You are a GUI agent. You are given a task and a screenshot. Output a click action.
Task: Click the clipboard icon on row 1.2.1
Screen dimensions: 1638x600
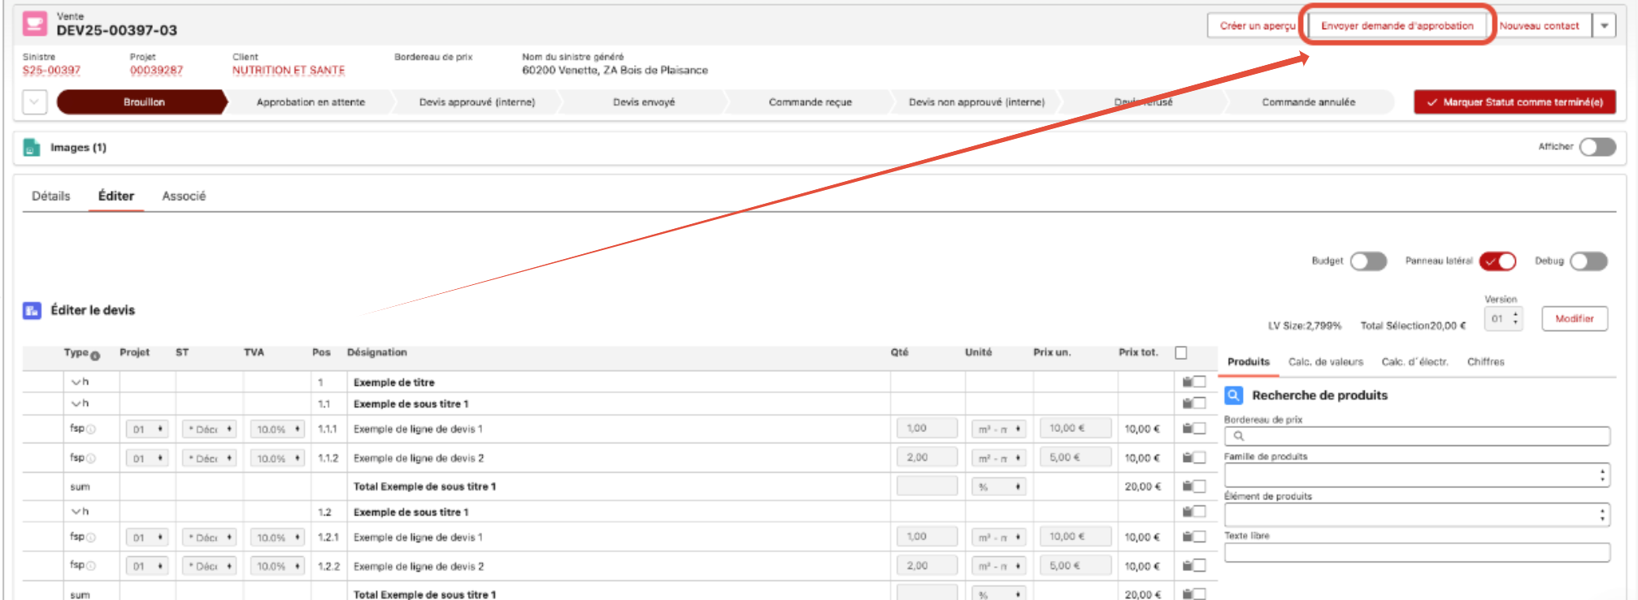tap(1188, 537)
